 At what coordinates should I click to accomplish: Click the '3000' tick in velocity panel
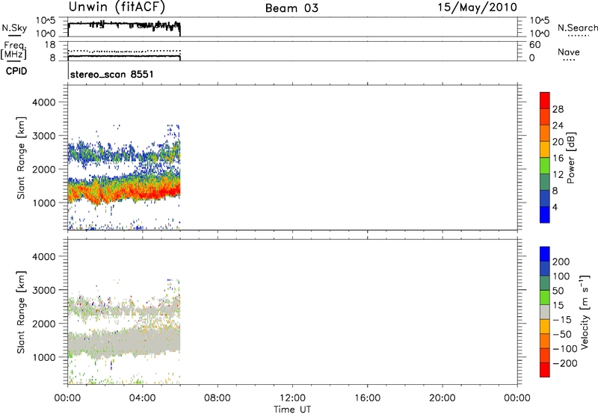point(43,290)
